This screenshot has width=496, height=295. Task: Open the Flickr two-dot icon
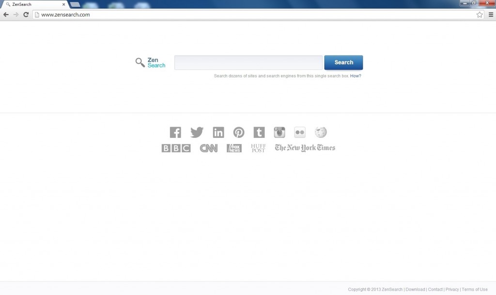point(300,133)
